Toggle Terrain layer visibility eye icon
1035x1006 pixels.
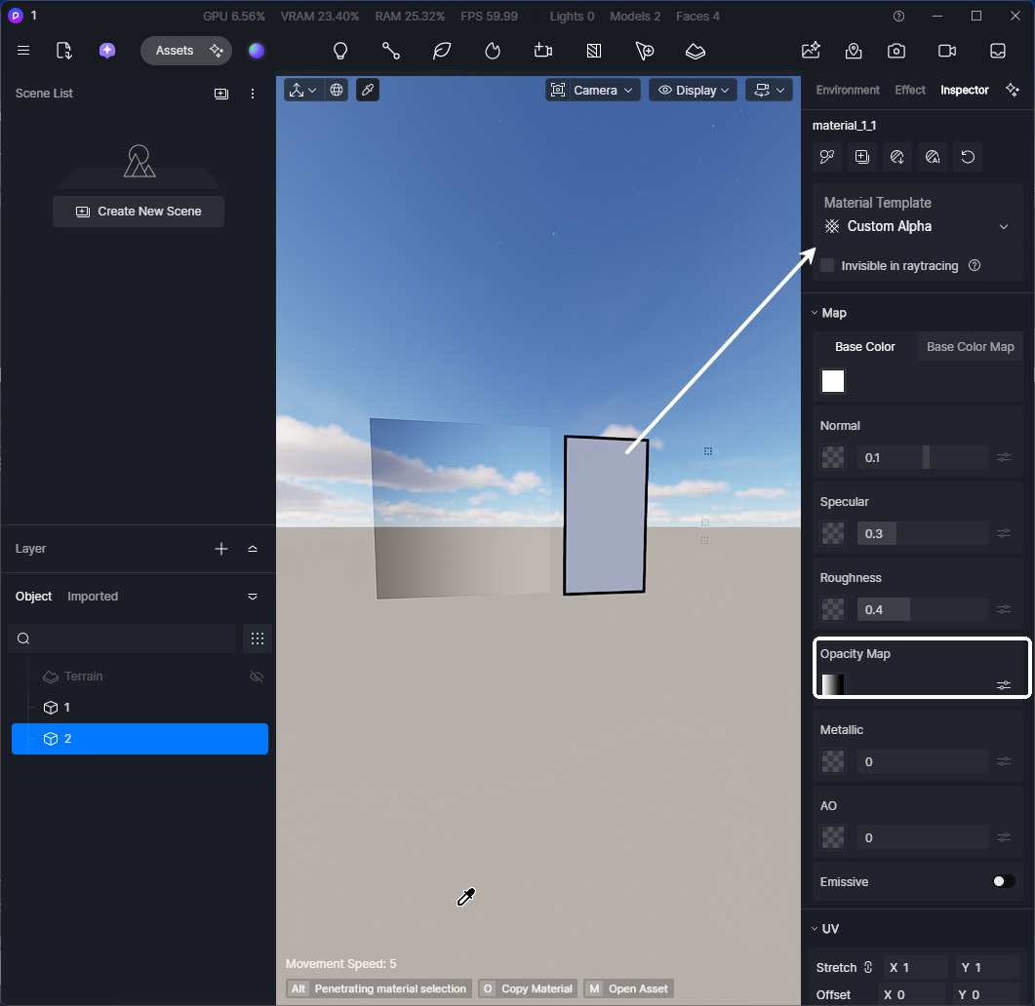click(x=257, y=677)
